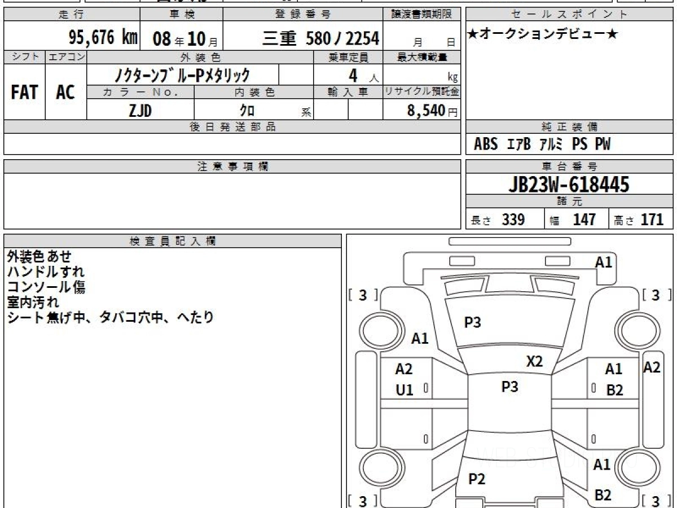Click the 乗車定員 header
The image size is (677, 508).
click(x=348, y=56)
